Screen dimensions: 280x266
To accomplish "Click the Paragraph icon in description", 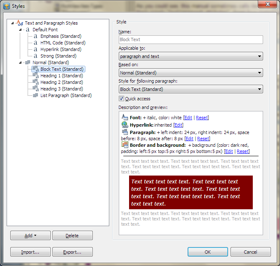I will [125, 132].
